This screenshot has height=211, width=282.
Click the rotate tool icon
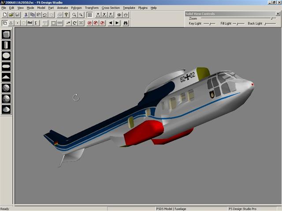(x=75, y=23)
